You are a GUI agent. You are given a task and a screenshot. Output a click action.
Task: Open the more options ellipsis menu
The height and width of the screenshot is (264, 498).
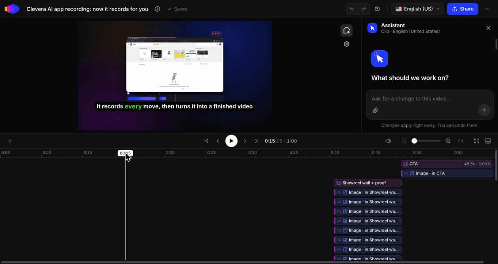click(x=487, y=9)
